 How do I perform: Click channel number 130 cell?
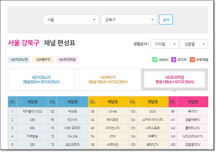[x=133, y=111]
